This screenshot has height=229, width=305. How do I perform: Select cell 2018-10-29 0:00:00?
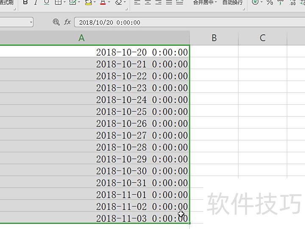click(x=95, y=158)
